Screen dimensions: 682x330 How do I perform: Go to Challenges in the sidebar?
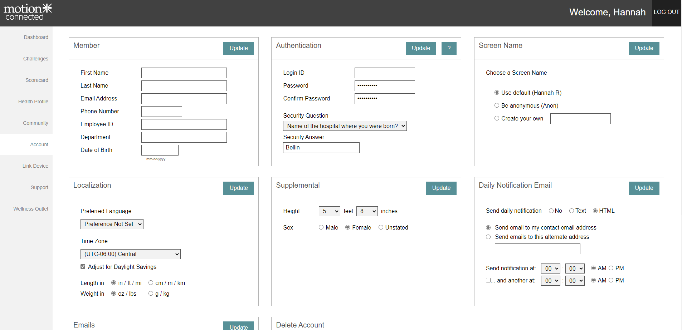pyautogui.click(x=35, y=59)
